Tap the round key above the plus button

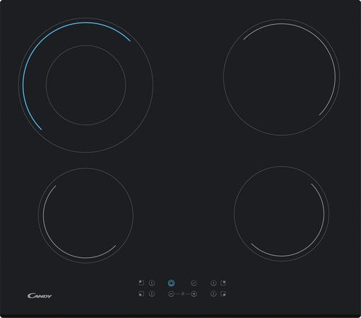click(194, 283)
